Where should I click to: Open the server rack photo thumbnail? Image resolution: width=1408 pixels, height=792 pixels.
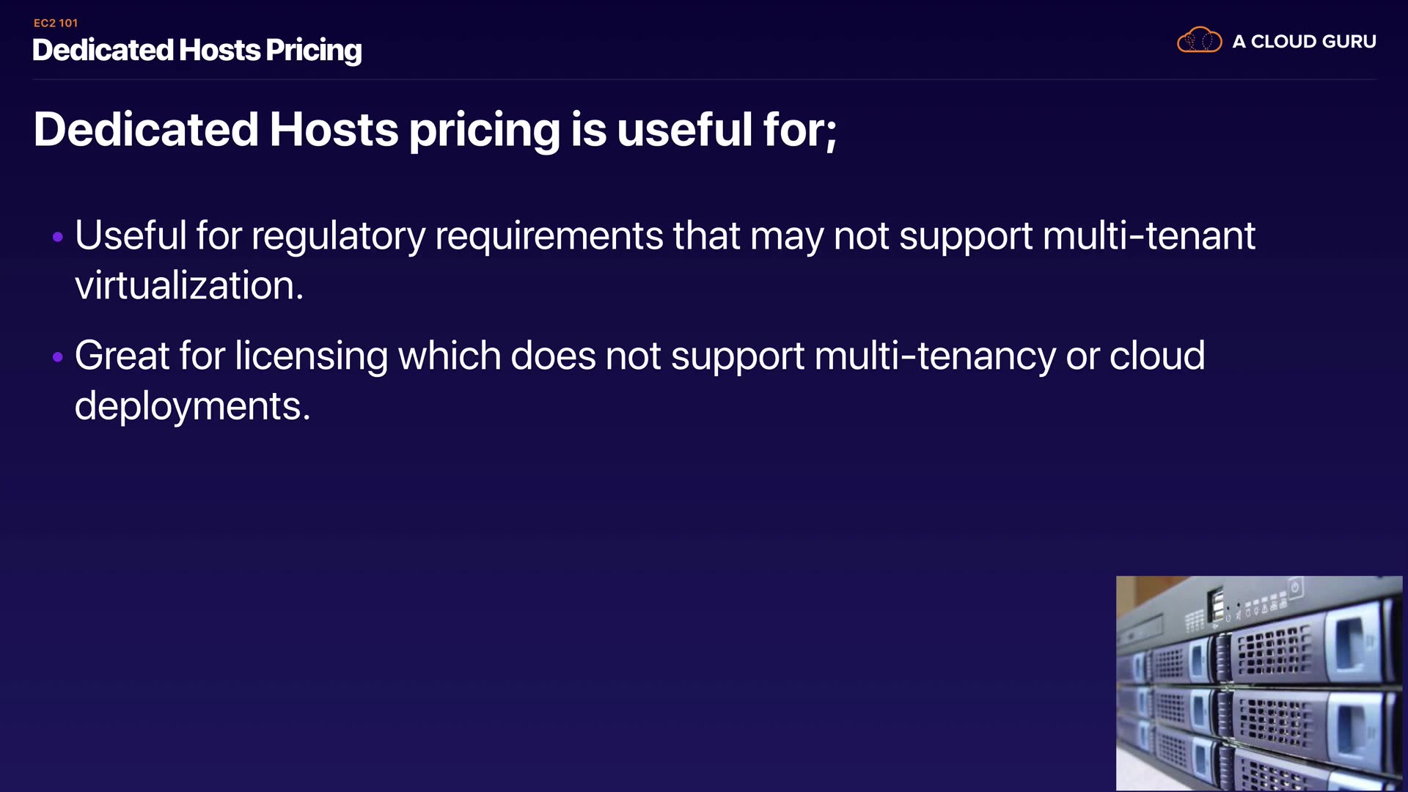pos(1258,683)
